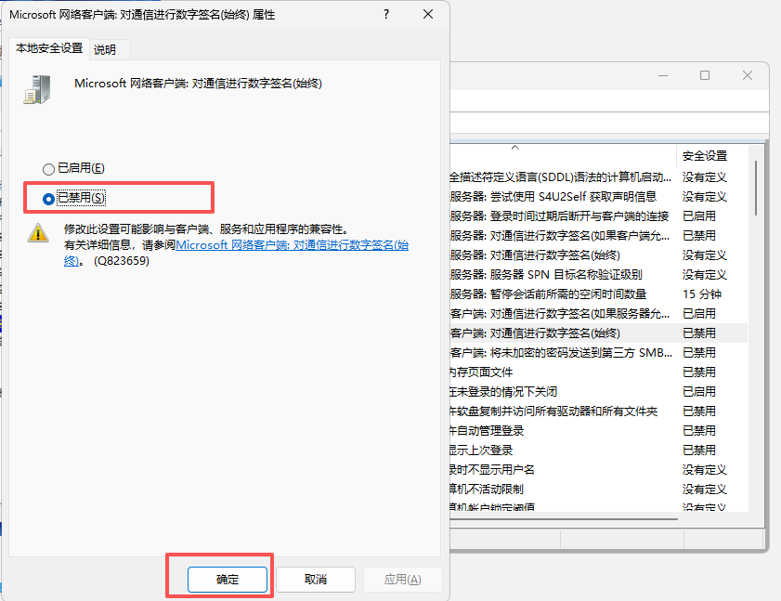The width and height of the screenshot is (781, 601).
Task: Select the 已启用(E) radio button
Action: coord(49,169)
